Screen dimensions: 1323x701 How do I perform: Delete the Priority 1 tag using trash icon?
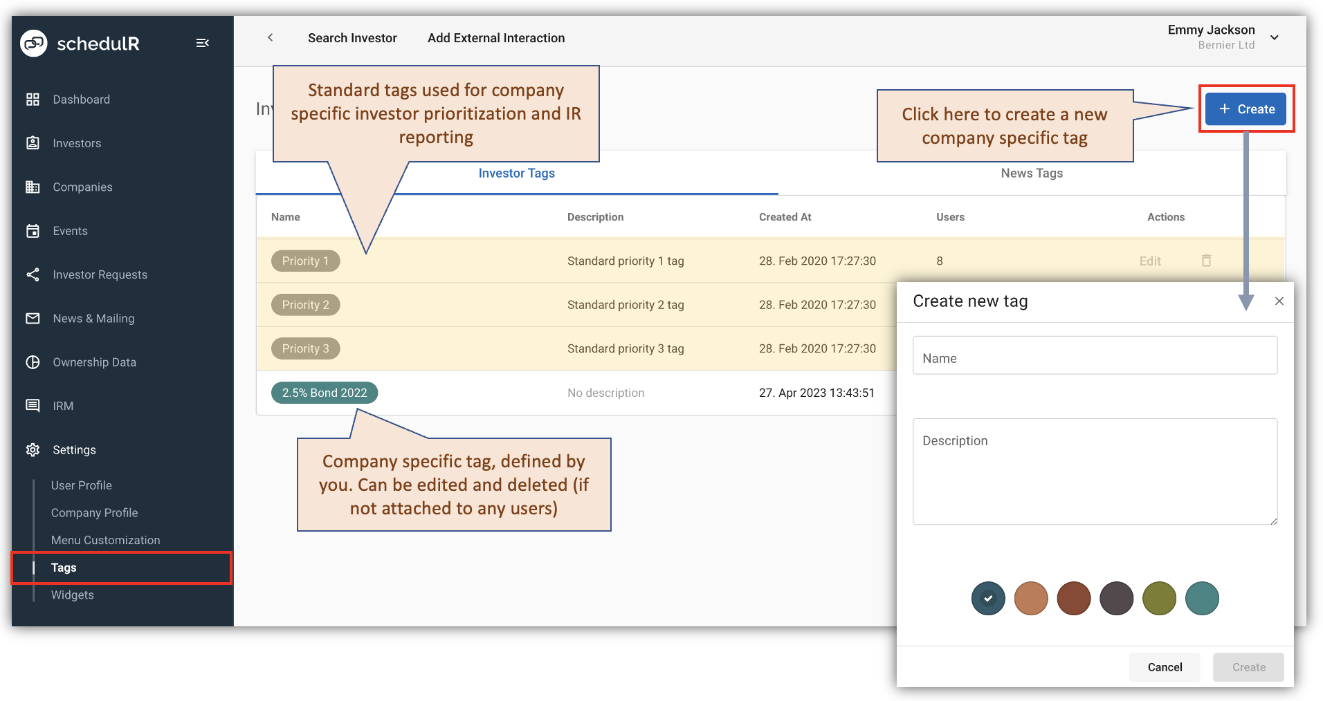point(1206,261)
